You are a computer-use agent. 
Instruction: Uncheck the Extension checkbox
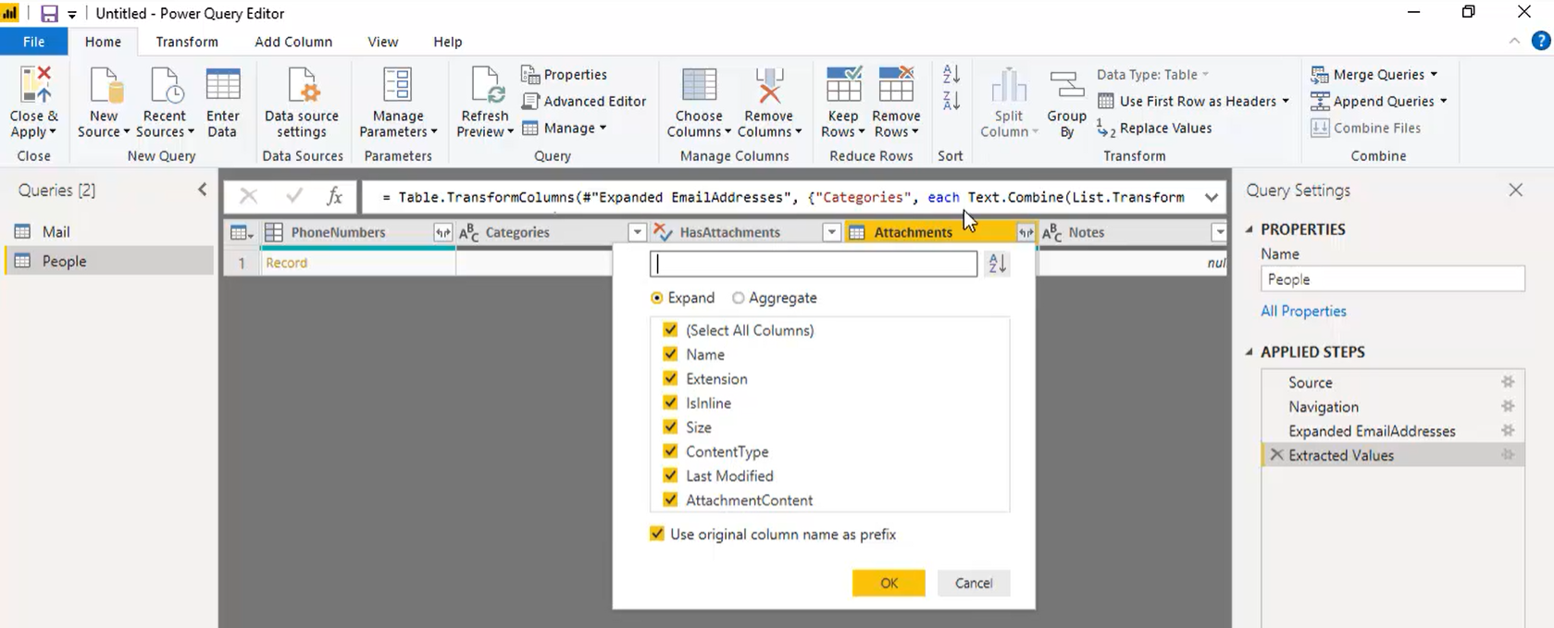click(670, 378)
